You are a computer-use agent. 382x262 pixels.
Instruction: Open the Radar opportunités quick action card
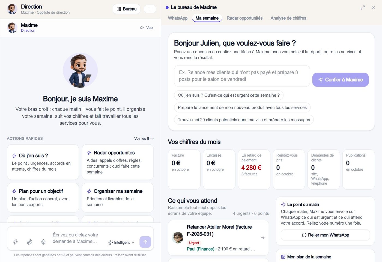(118, 162)
